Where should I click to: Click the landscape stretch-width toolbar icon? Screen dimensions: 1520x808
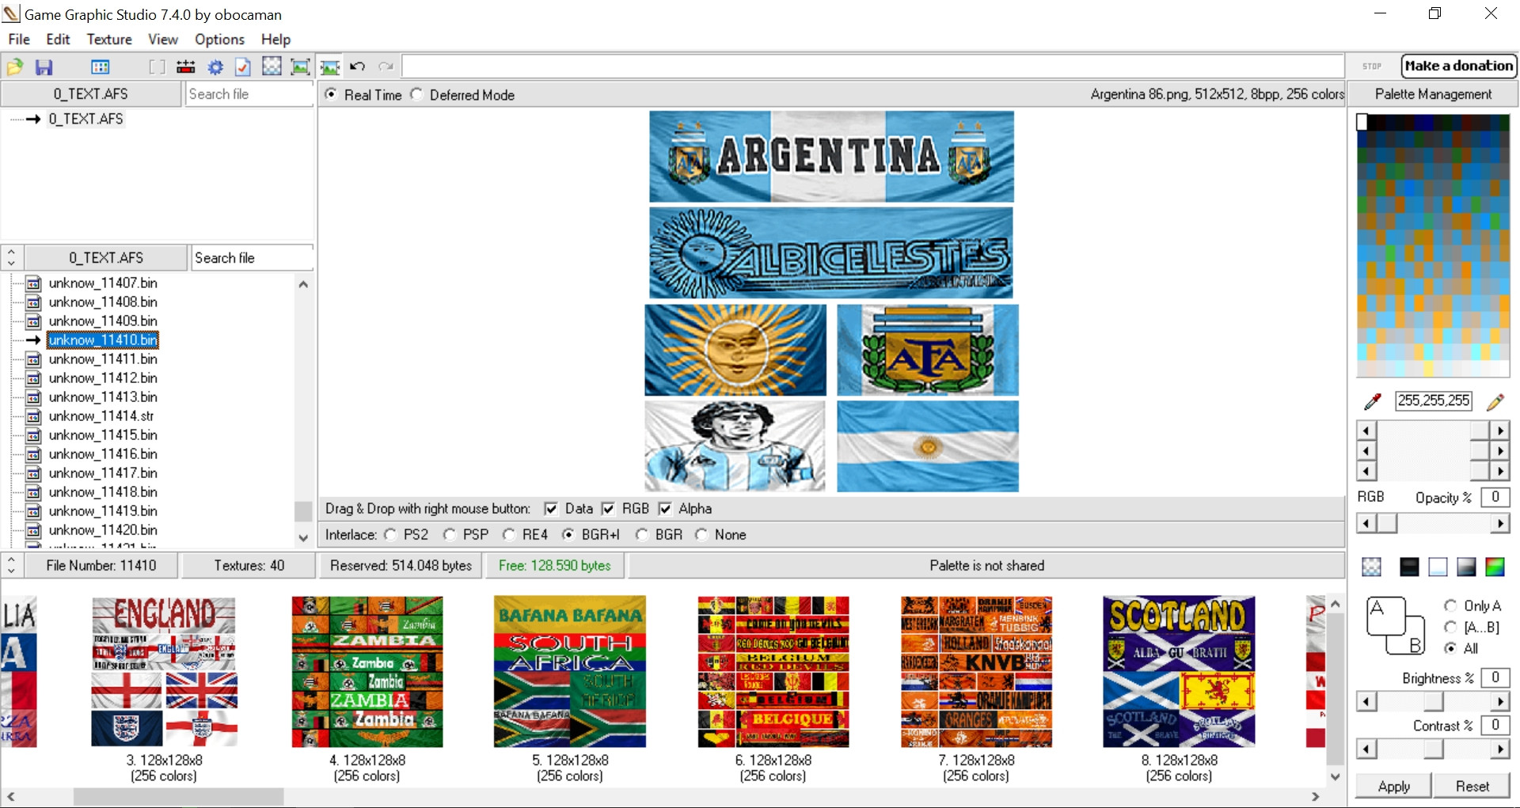330,67
